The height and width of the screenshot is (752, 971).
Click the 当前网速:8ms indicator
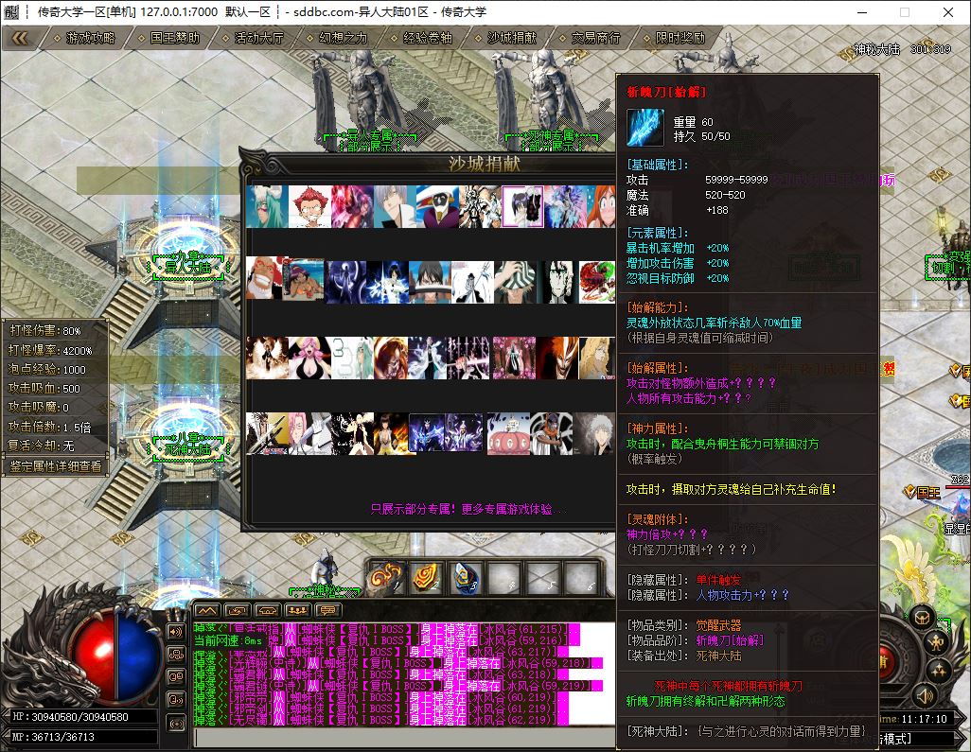[x=228, y=640]
